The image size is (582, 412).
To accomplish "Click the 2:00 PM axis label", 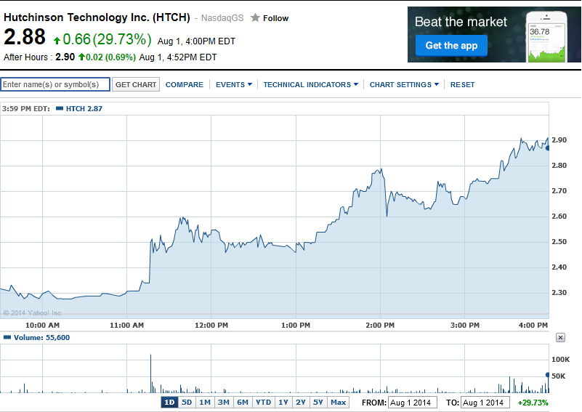I will coord(380,326).
